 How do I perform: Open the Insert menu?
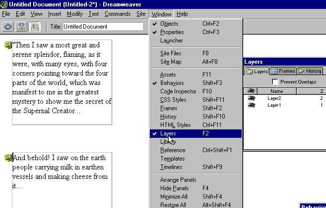[55, 14]
